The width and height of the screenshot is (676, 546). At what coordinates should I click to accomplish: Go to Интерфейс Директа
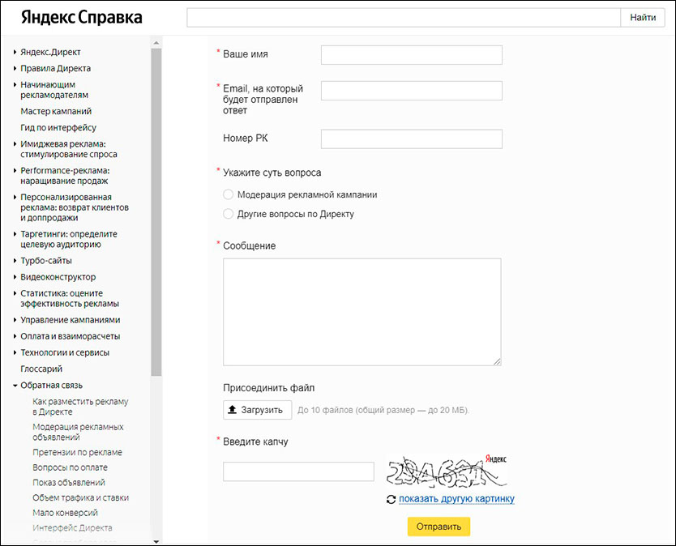coord(72,528)
